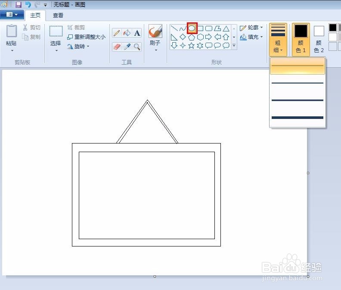Click 重新调整大小 (Resize)
The height and width of the screenshot is (290, 341).
coord(87,37)
